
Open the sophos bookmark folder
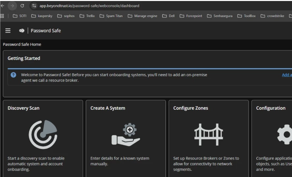pyautogui.click(x=66, y=16)
